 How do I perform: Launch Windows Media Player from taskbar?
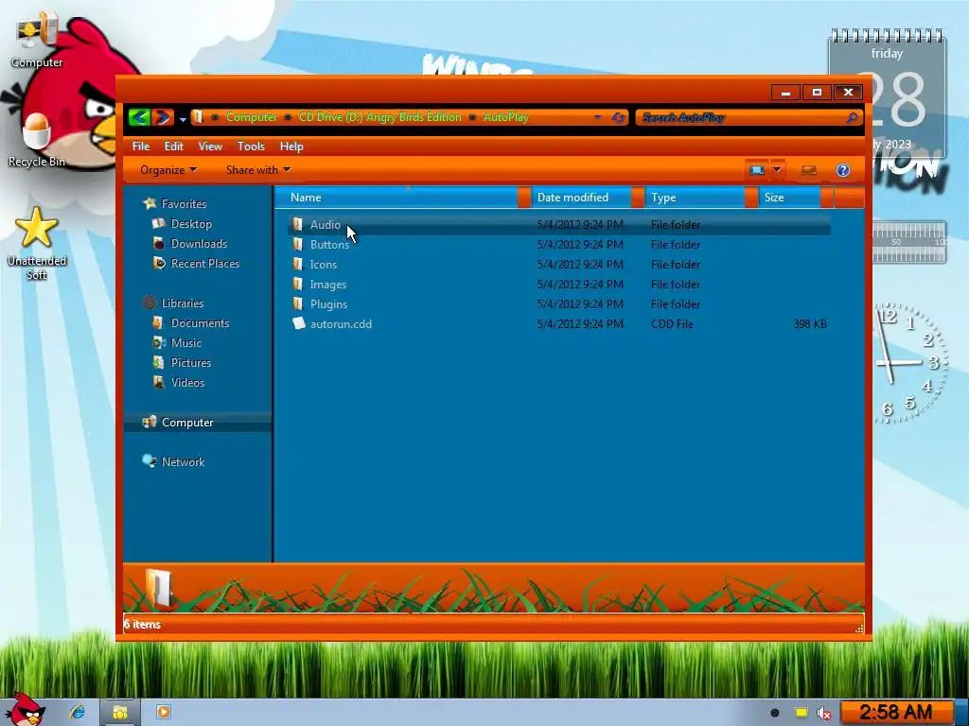click(x=163, y=712)
